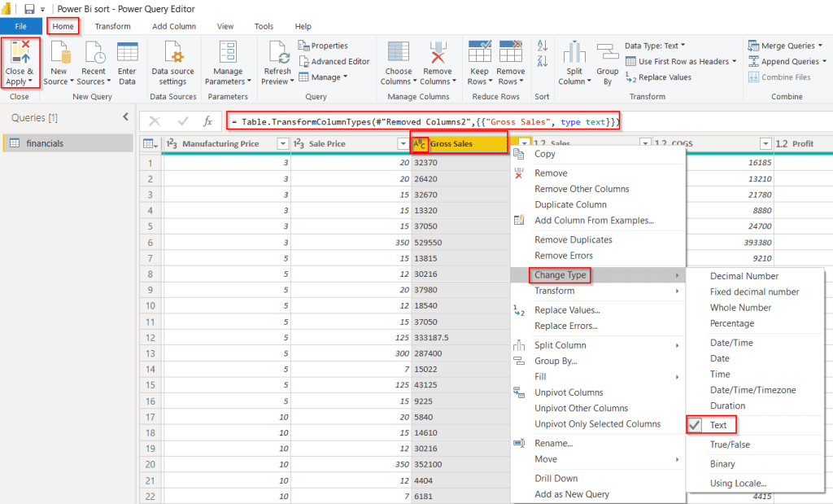
Task: Click the save icon in title bar
Action: pyautogui.click(x=29, y=9)
